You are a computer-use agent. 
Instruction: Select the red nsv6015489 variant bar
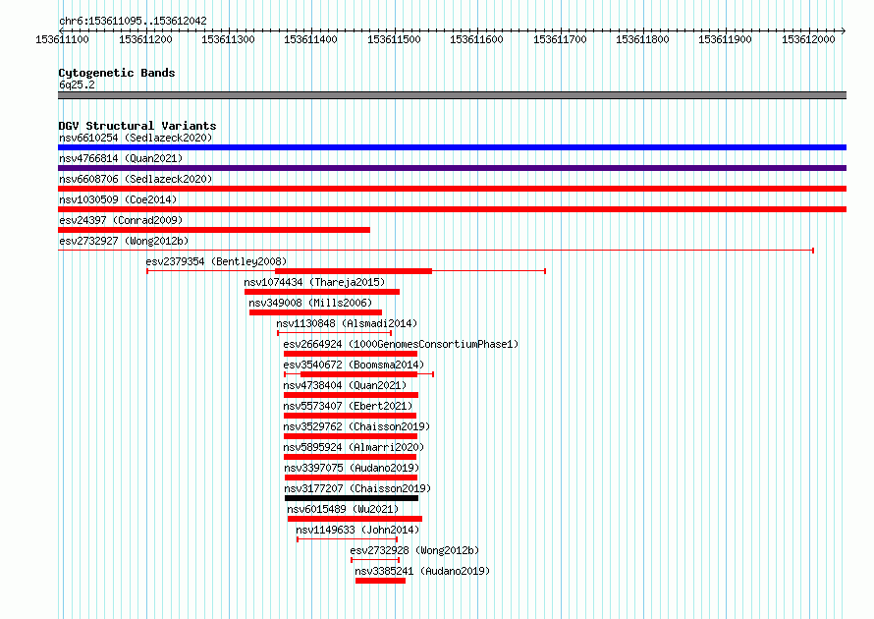point(355,519)
